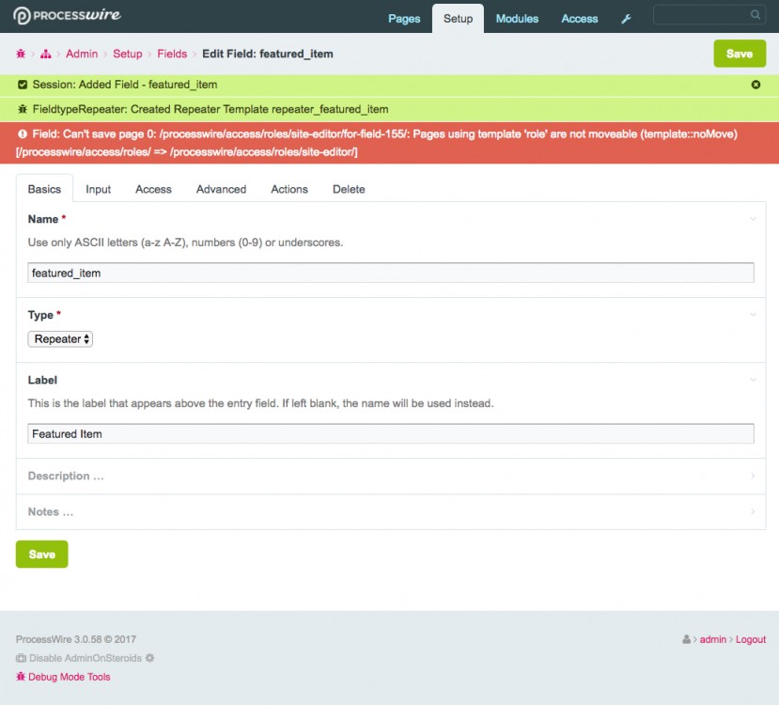Open the Type dropdown showing Repeater
The height and width of the screenshot is (705, 779).
tap(60, 338)
